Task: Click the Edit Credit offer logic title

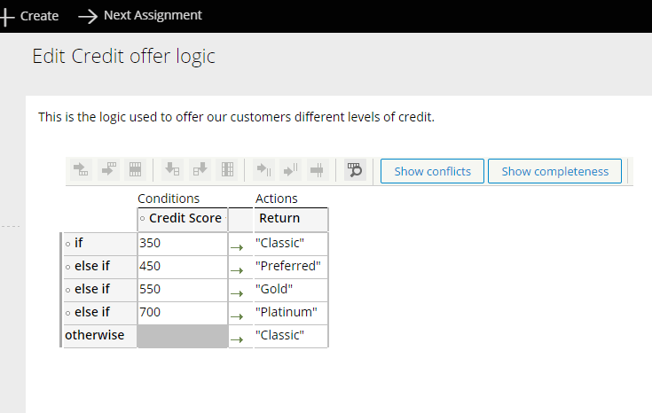Action: pyautogui.click(x=124, y=57)
